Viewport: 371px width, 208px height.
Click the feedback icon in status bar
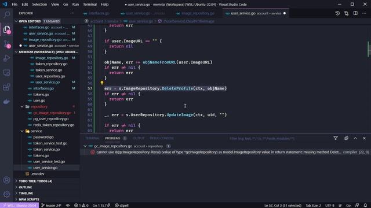[x=357, y=206]
